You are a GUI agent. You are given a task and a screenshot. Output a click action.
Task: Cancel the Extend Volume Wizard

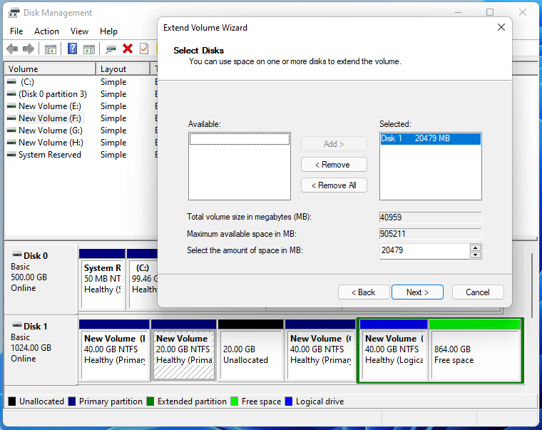(x=478, y=292)
